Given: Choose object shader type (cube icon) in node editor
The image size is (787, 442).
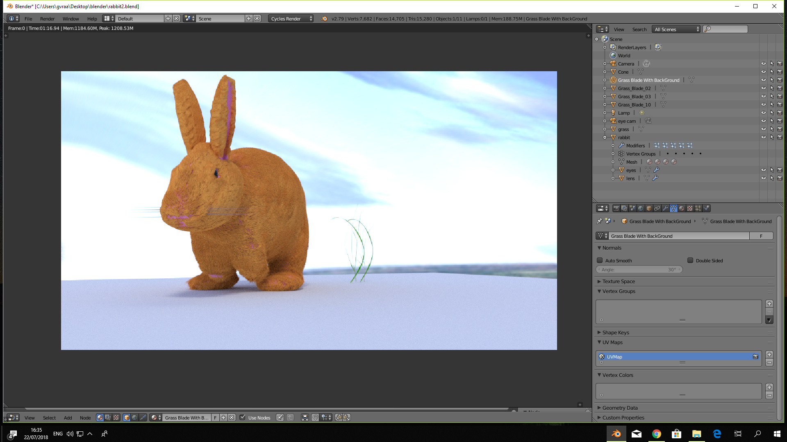Looking at the screenshot, I should [127, 417].
